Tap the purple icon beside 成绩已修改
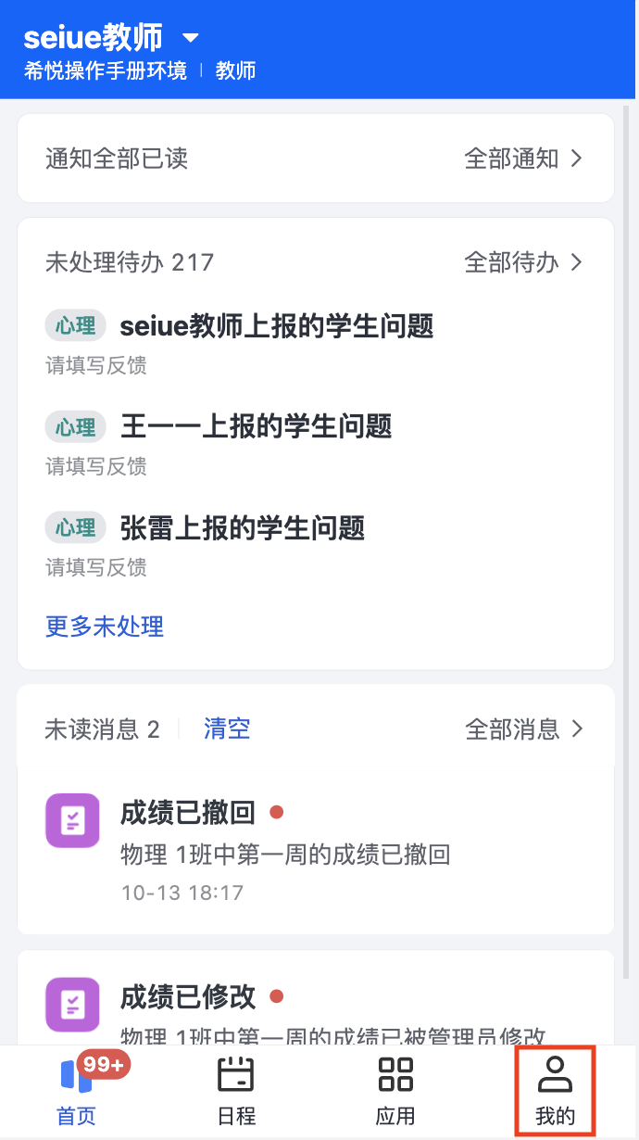 (72, 1005)
